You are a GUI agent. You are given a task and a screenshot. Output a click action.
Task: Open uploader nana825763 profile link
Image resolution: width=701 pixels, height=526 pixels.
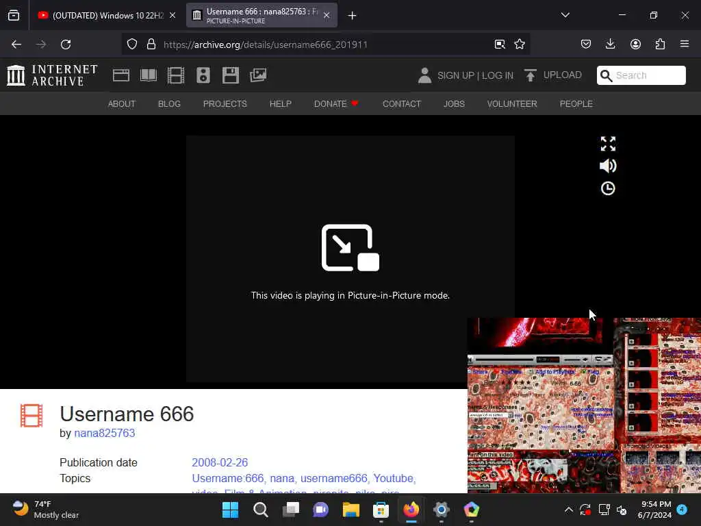click(105, 433)
